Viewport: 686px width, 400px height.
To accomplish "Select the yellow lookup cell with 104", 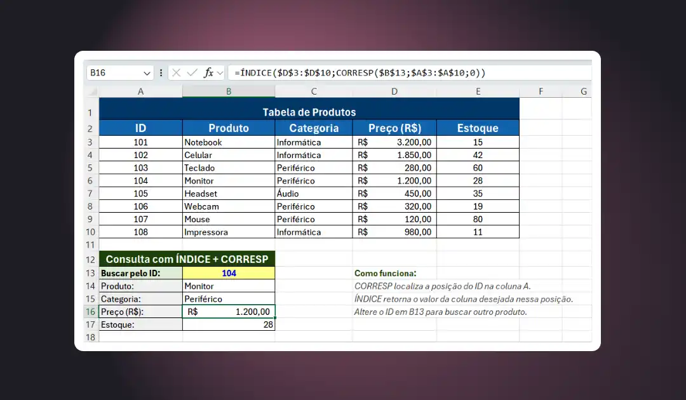I will [229, 273].
